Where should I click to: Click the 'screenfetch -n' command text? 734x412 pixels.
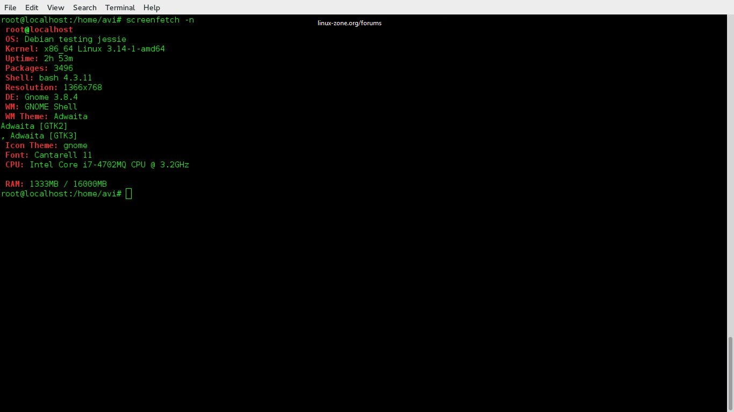click(160, 20)
